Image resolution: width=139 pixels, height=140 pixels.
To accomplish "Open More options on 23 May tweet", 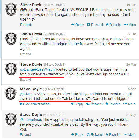I will [129, 134].
